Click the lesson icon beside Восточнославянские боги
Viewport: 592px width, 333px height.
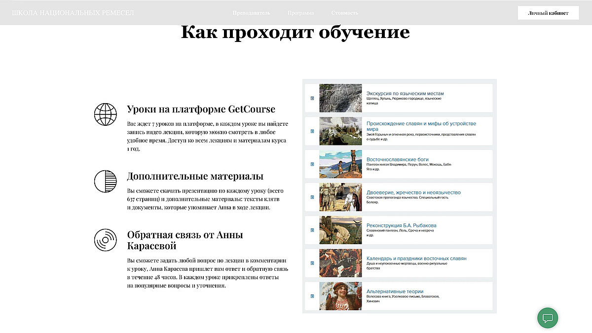click(312, 164)
